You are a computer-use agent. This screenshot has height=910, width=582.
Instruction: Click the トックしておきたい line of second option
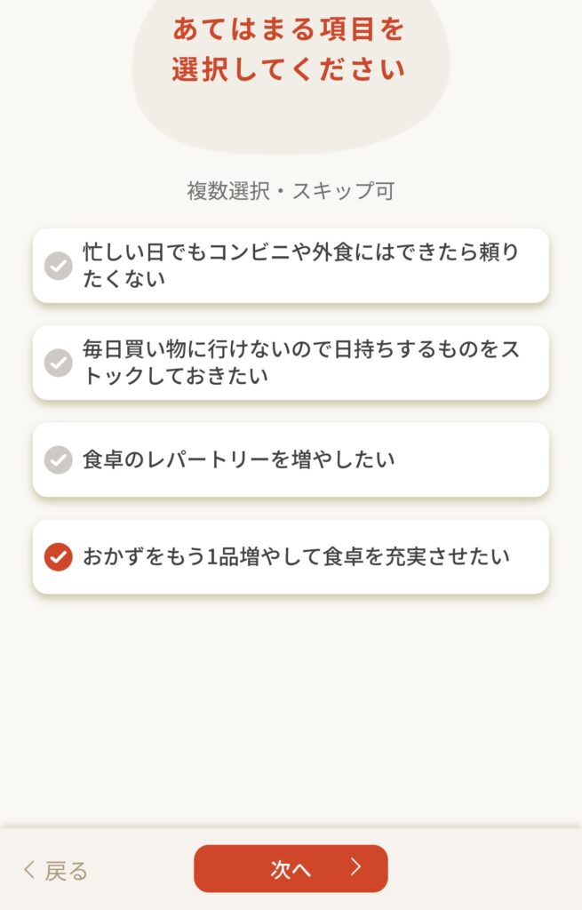pos(176,376)
